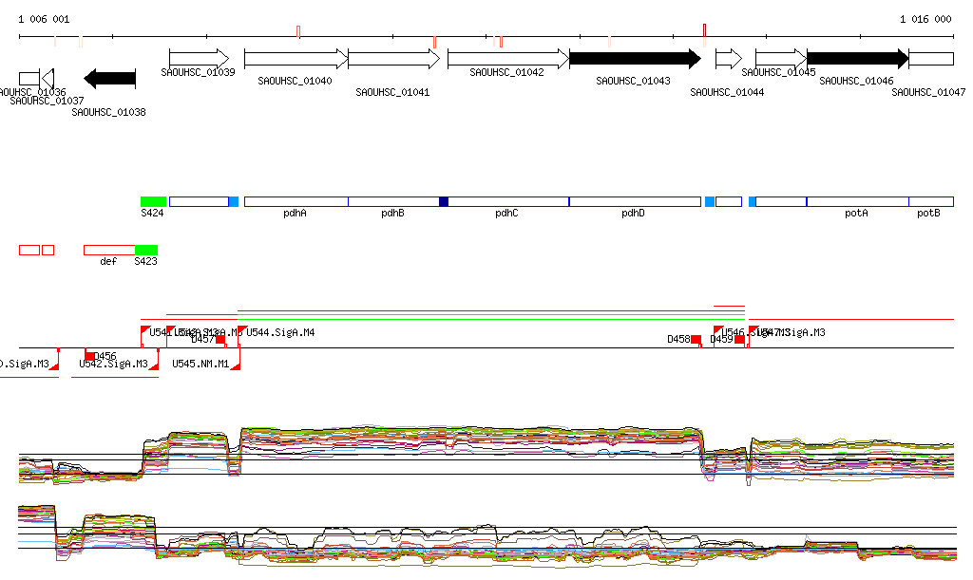The width and height of the screenshot is (973, 580).
Task: Select the black SAOUHSC_01038 reverse gene arrow
Action: [x=110, y=78]
